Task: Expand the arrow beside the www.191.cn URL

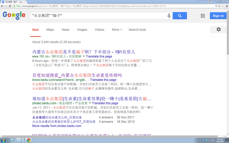Action: 84,56
